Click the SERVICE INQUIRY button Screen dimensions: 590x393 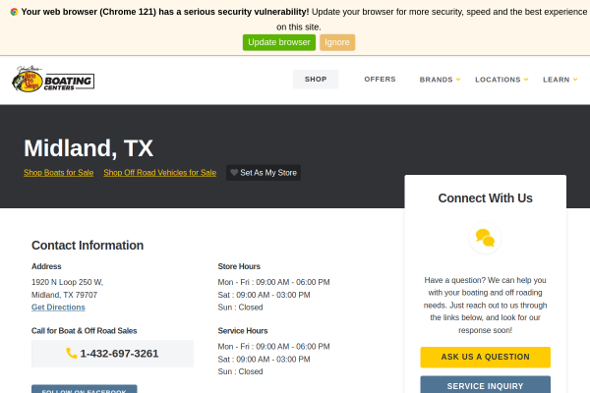coord(485,385)
